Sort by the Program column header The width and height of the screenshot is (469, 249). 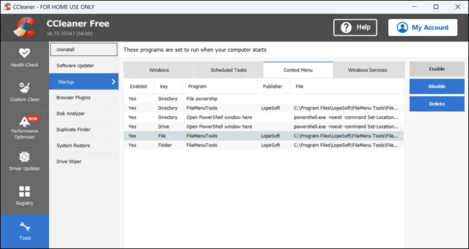tap(220, 87)
